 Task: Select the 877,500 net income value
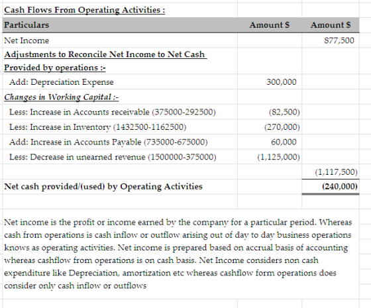coord(339,40)
